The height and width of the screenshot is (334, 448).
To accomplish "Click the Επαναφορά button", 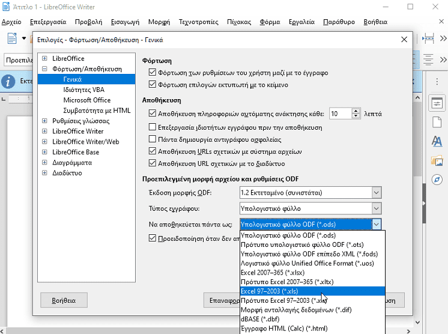I will coord(222,300).
